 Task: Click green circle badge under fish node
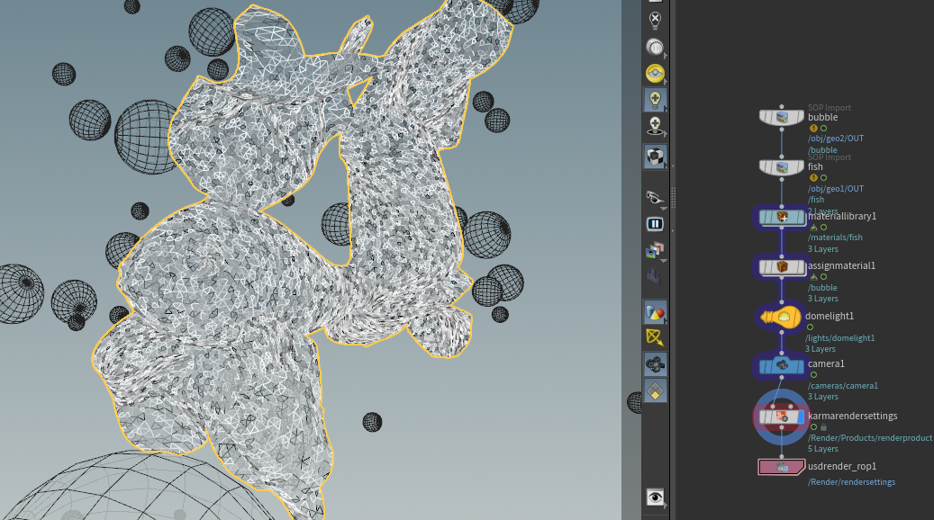tap(824, 178)
